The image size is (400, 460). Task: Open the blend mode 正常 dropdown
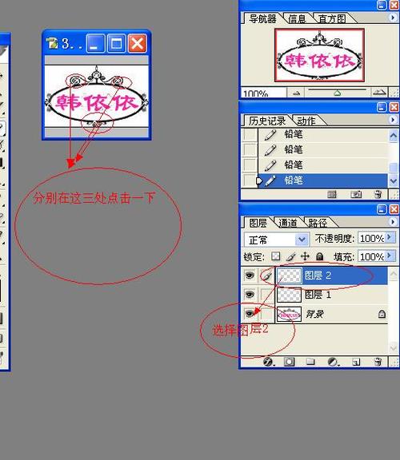click(x=276, y=240)
